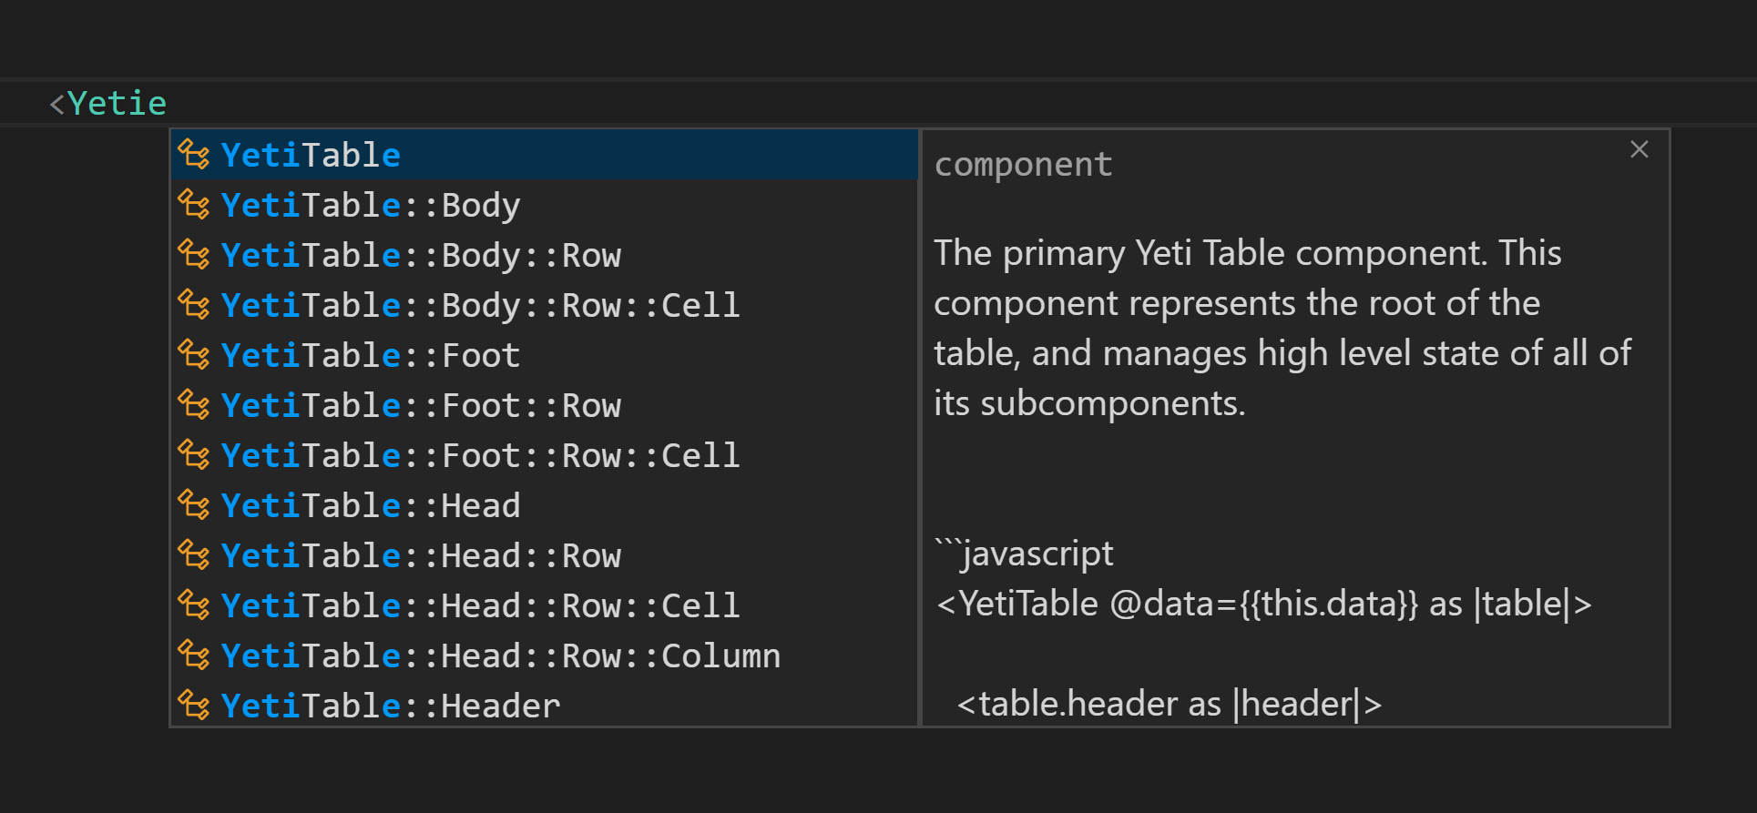Pick YetiTable::Head::Row::Column completion
This screenshot has width=1757, height=813.
(500, 656)
